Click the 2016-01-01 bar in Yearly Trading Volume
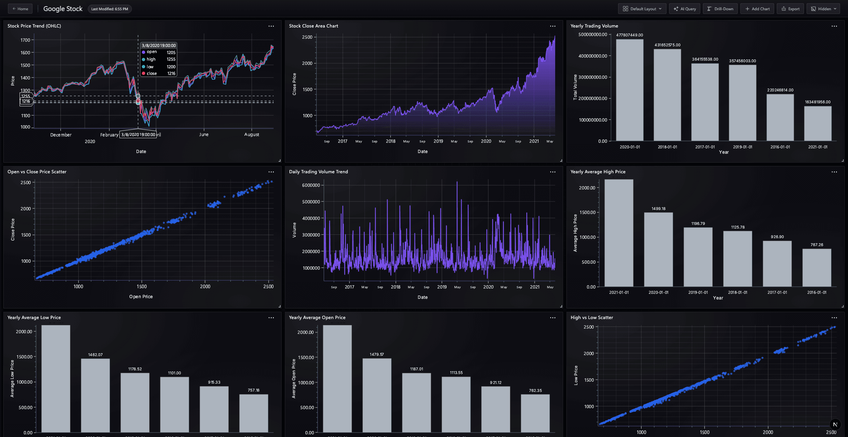The width and height of the screenshot is (848, 437). 780,118
